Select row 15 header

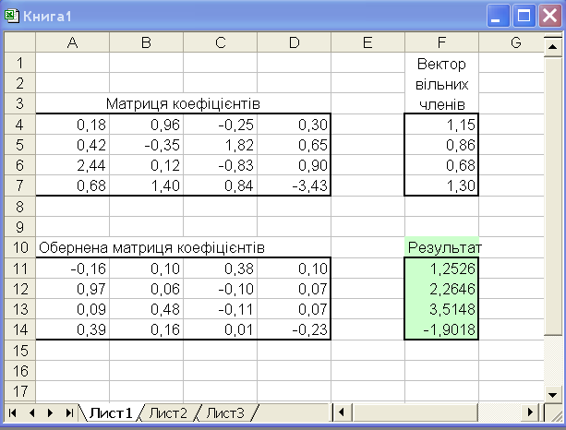[x=20, y=351]
